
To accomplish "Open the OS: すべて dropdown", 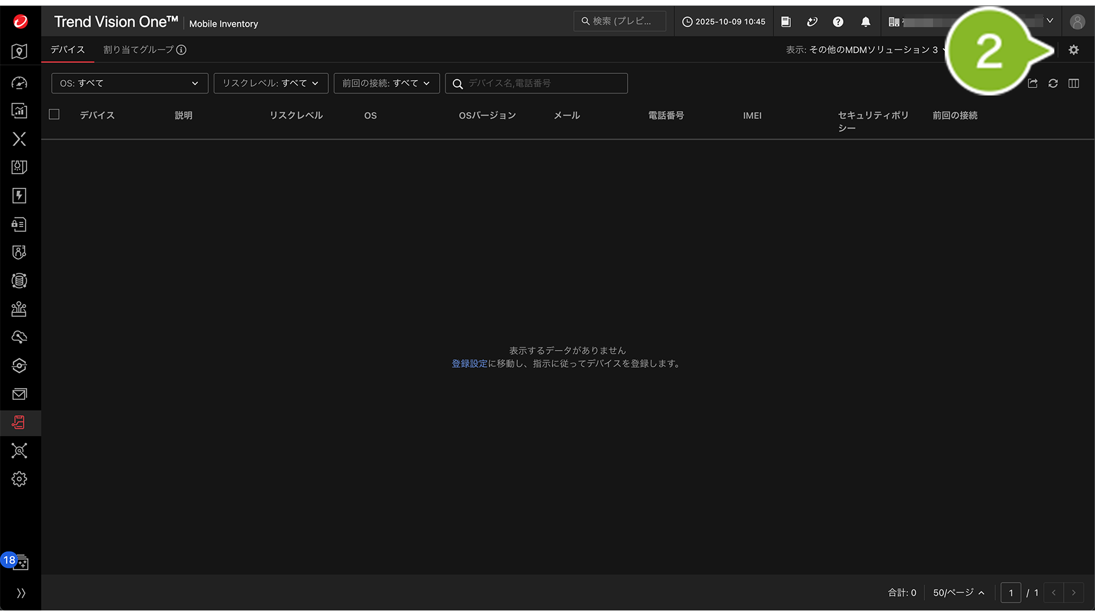I will point(129,83).
